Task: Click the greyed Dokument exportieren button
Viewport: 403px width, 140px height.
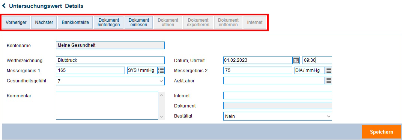Action: (x=198, y=22)
